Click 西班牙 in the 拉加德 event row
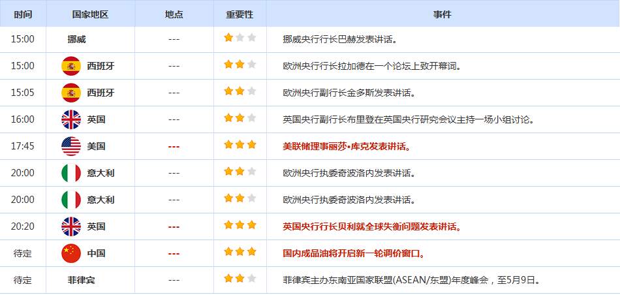This screenshot has width=620, height=295. [x=101, y=66]
